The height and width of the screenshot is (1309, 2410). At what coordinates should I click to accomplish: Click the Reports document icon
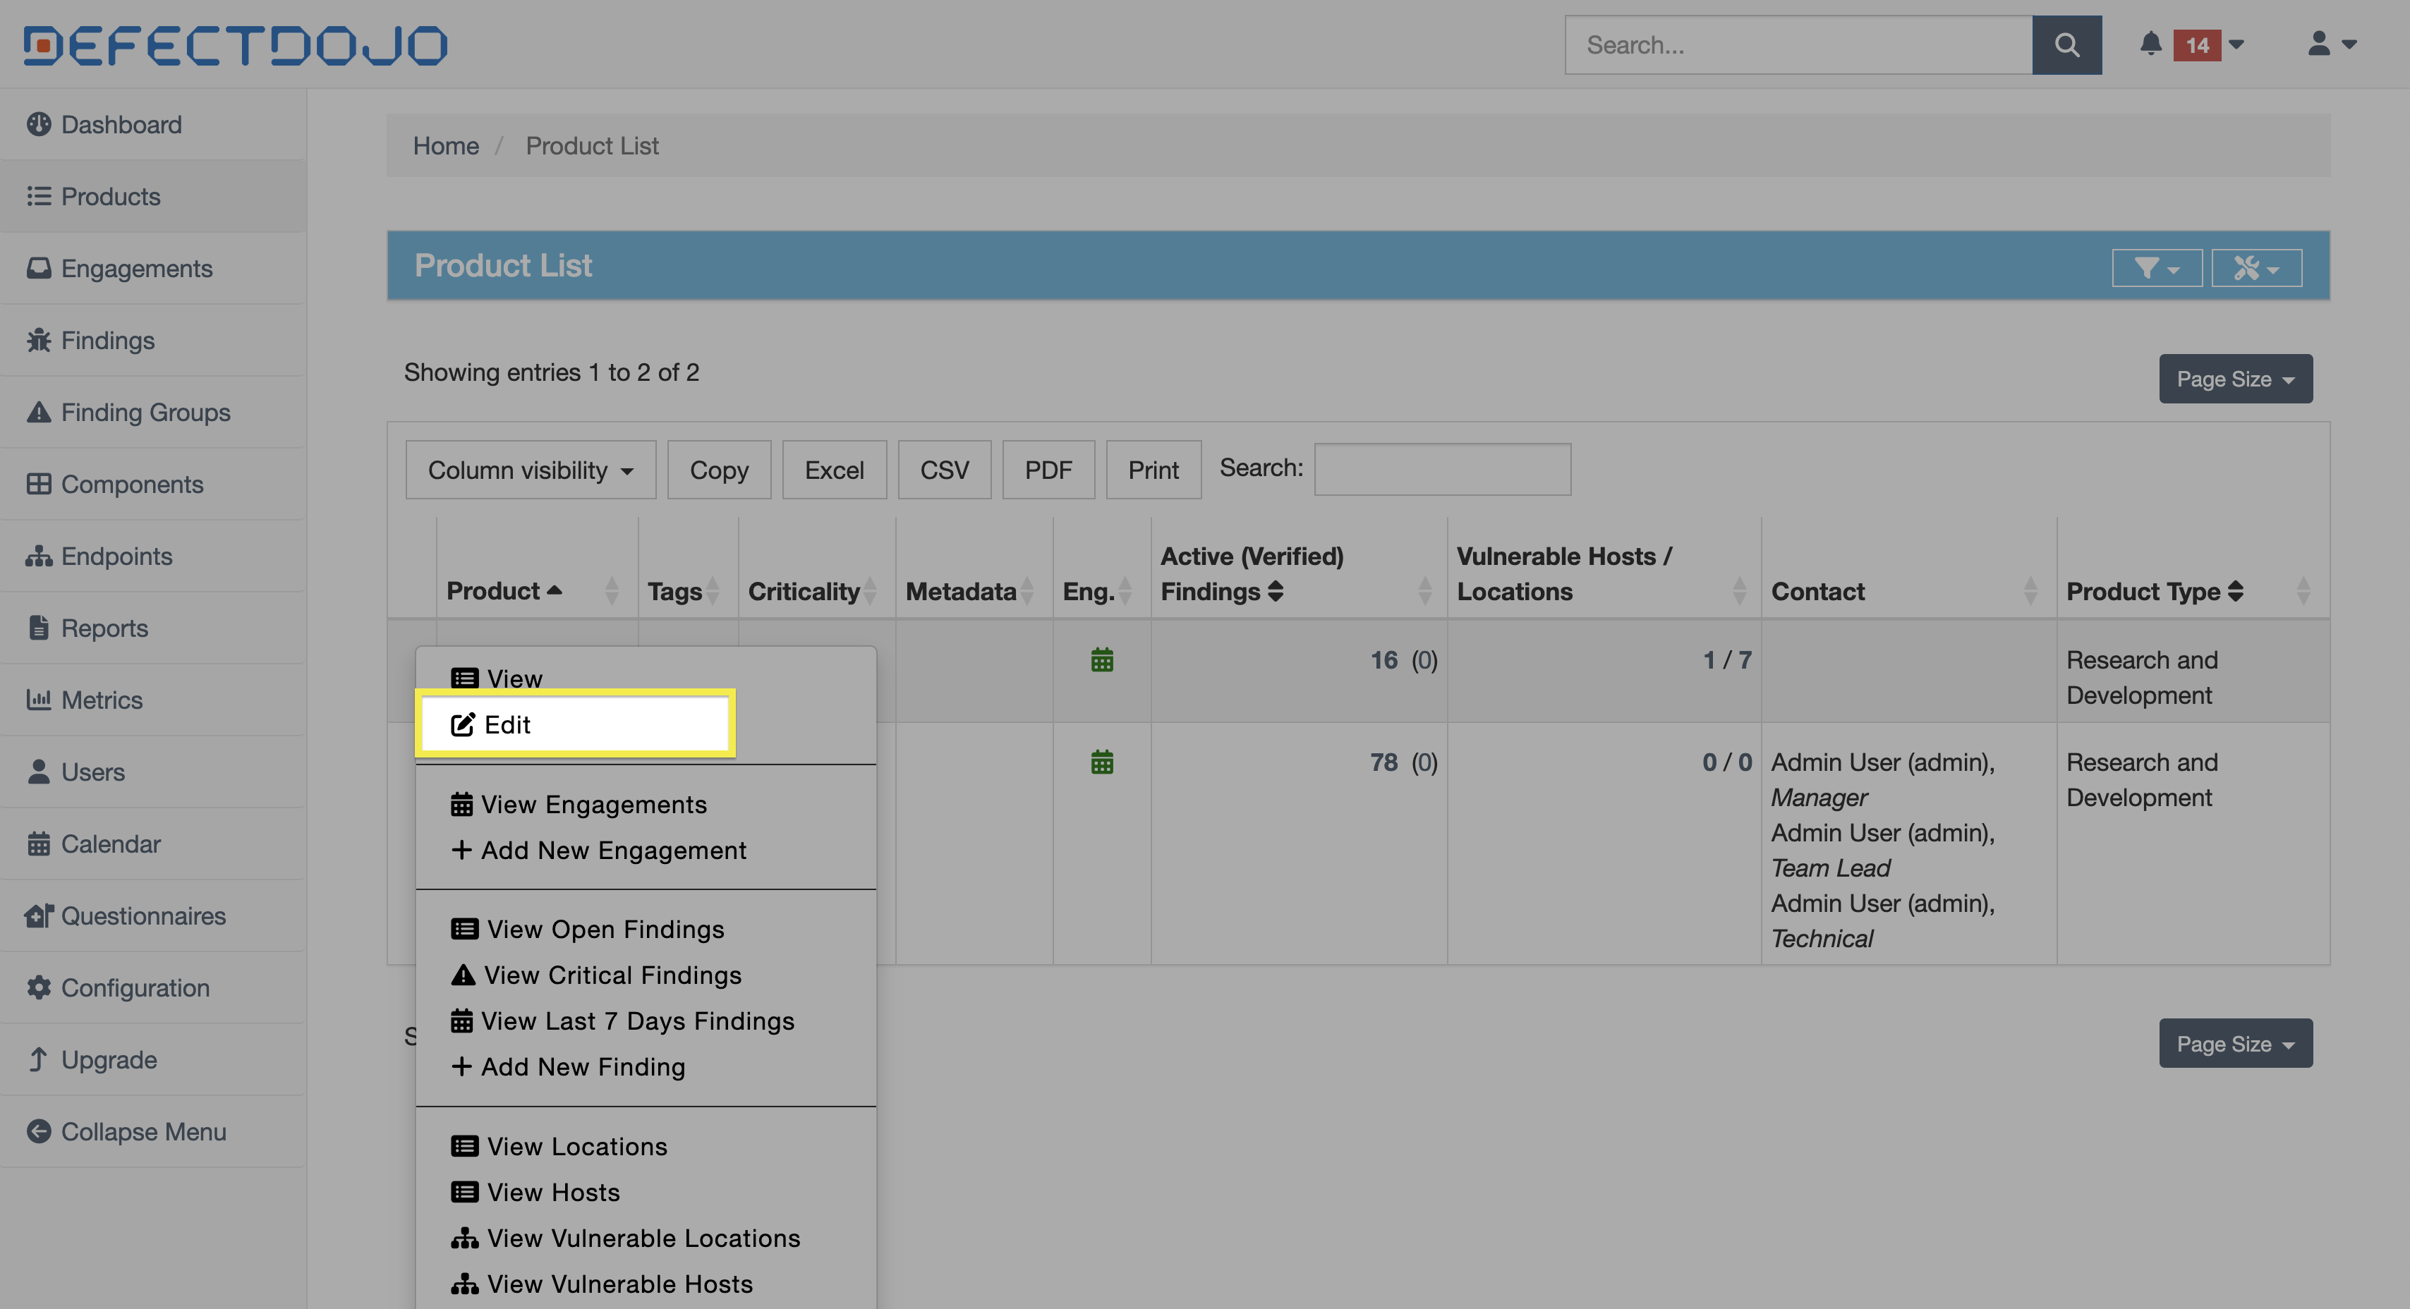click(38, 628)
